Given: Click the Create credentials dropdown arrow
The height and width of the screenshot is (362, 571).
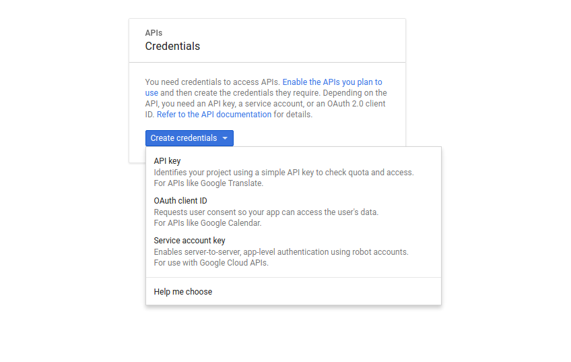Looking at the screenshot, I should coord(225,138).
